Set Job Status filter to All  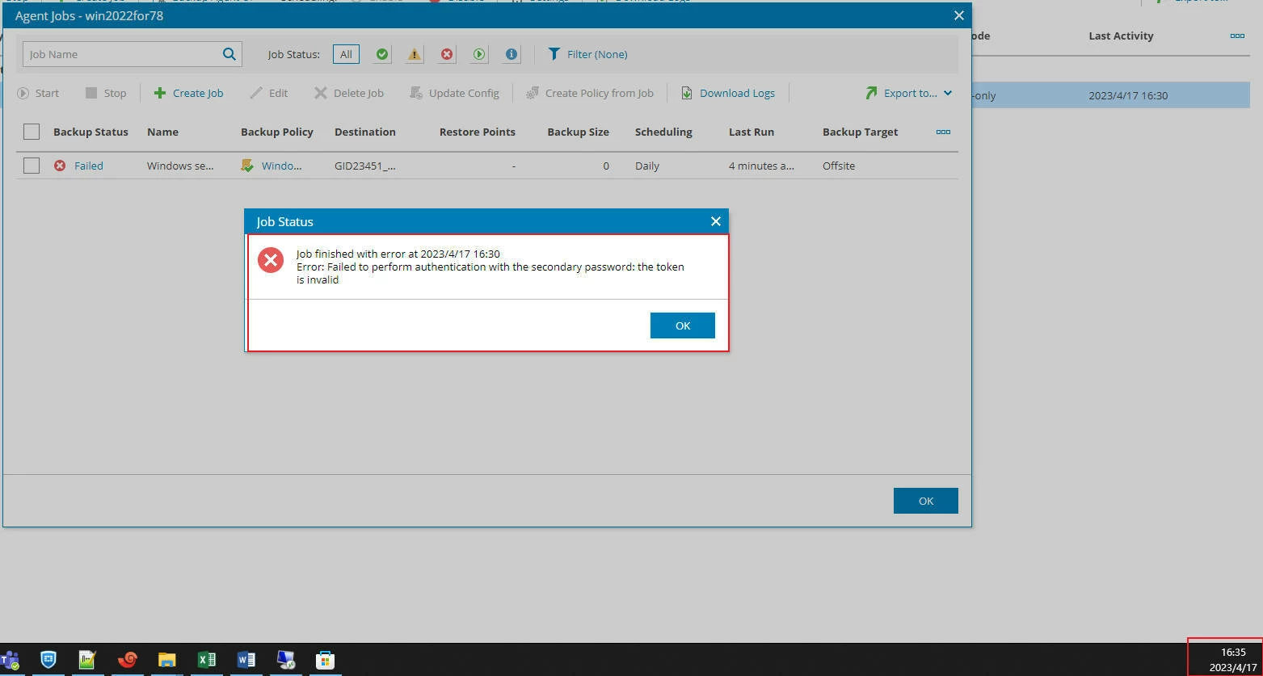pos(346,54)
